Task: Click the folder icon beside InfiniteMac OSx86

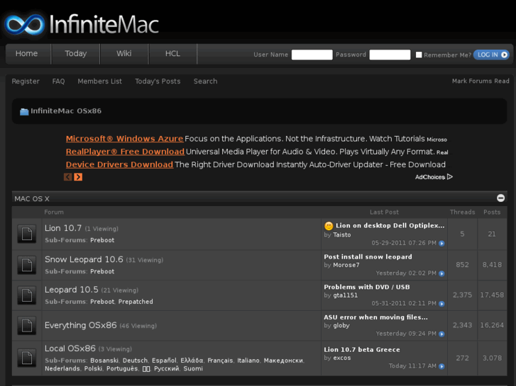Action: 24,112
